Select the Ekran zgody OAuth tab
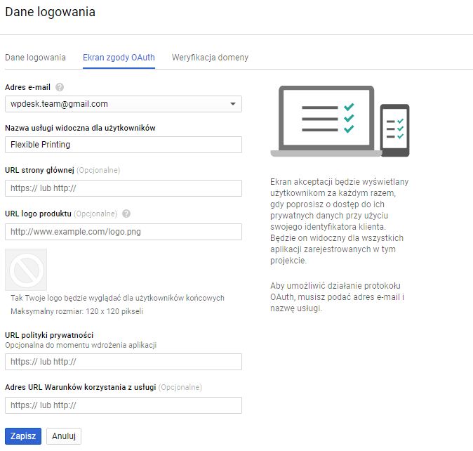This screenshot has height=451, width=473. [119, 58]
